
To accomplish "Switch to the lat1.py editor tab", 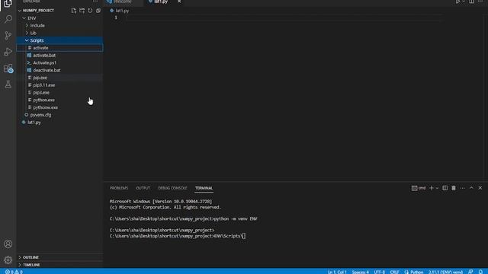I will point(161,2).
